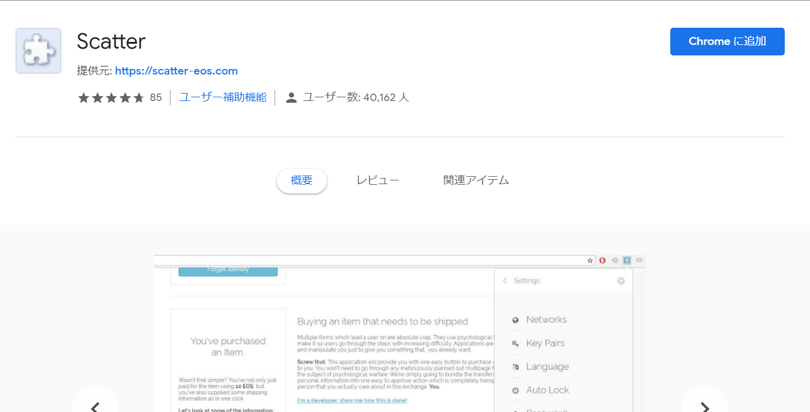The width and height of the screenshot is (810, 412).
Task: Click the Settings back chevron in screenshot
Action: click(505, 281)
